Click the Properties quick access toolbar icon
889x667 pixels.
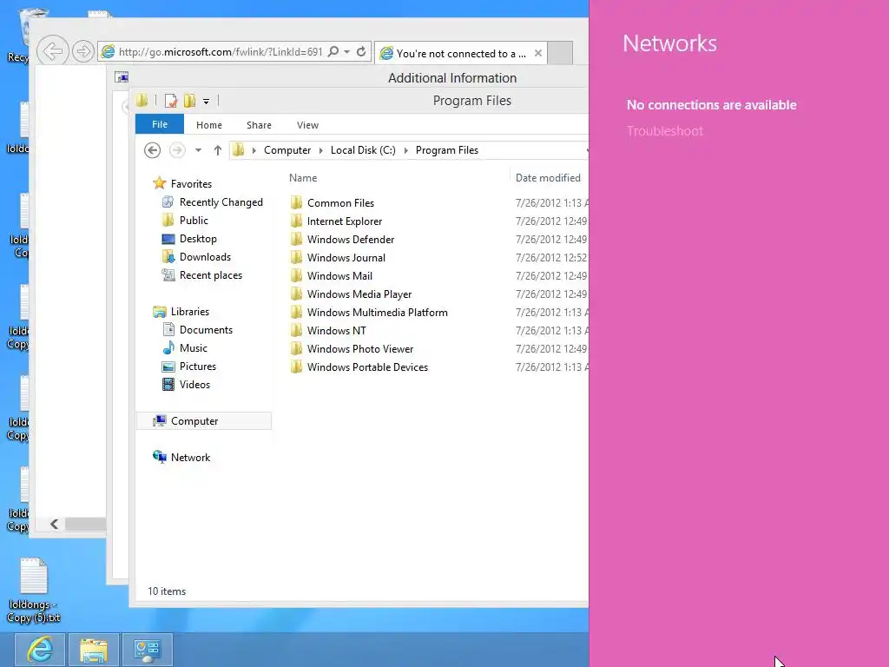coord(170,101)
